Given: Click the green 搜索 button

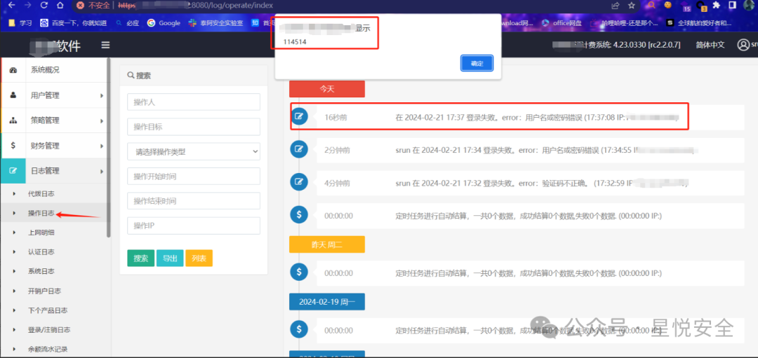Looking at the screenshot, I should 140,258.
